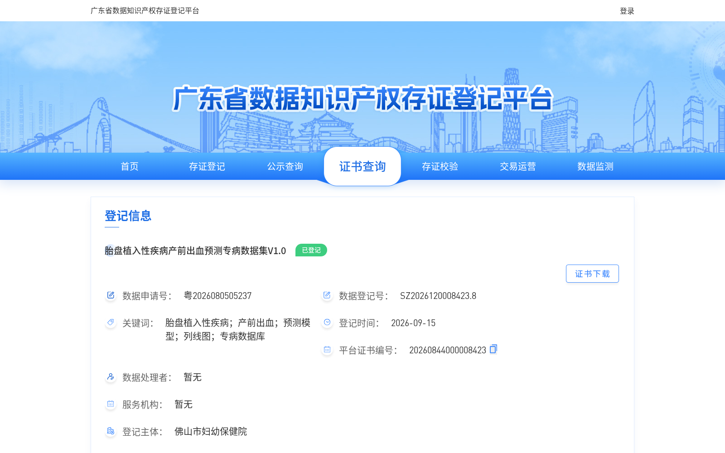This screenshot has height=453, width=725.
Task: Click the calendar icon beside 平台证书编号
Action: click(x=327, y=350)
